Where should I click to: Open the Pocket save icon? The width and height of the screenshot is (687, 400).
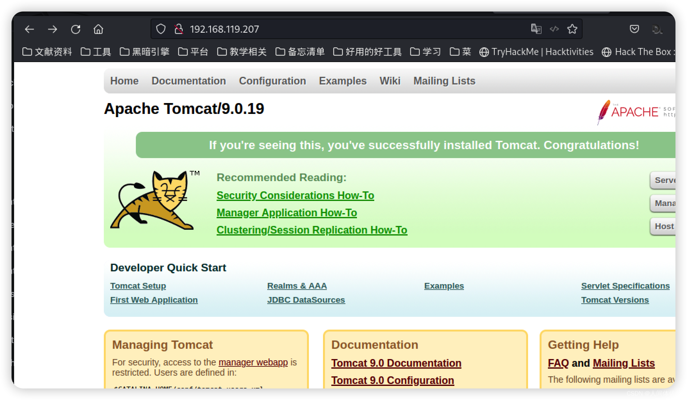tap(634, 29)
